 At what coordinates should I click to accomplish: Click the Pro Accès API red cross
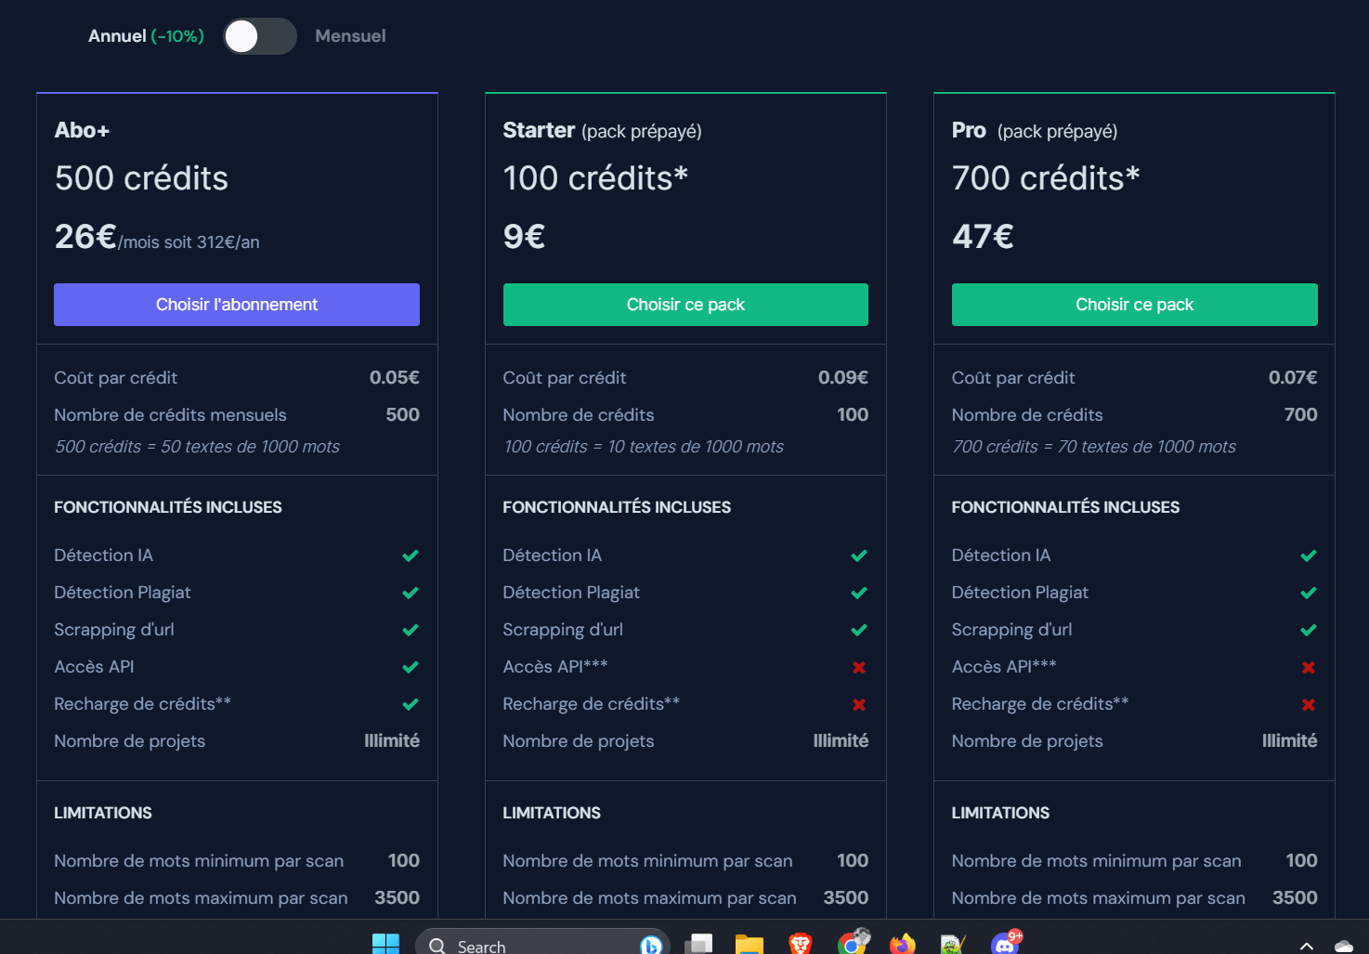click(x=1309, y=667)
